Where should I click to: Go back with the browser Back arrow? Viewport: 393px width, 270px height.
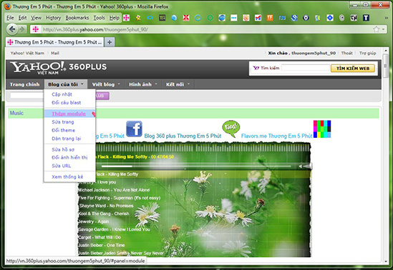click(x=12, y=29)
